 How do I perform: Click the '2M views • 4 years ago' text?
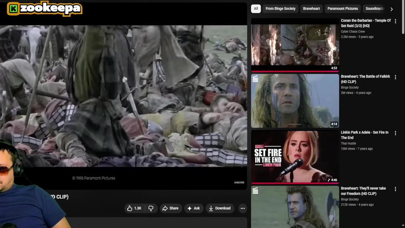coord(356,93)
